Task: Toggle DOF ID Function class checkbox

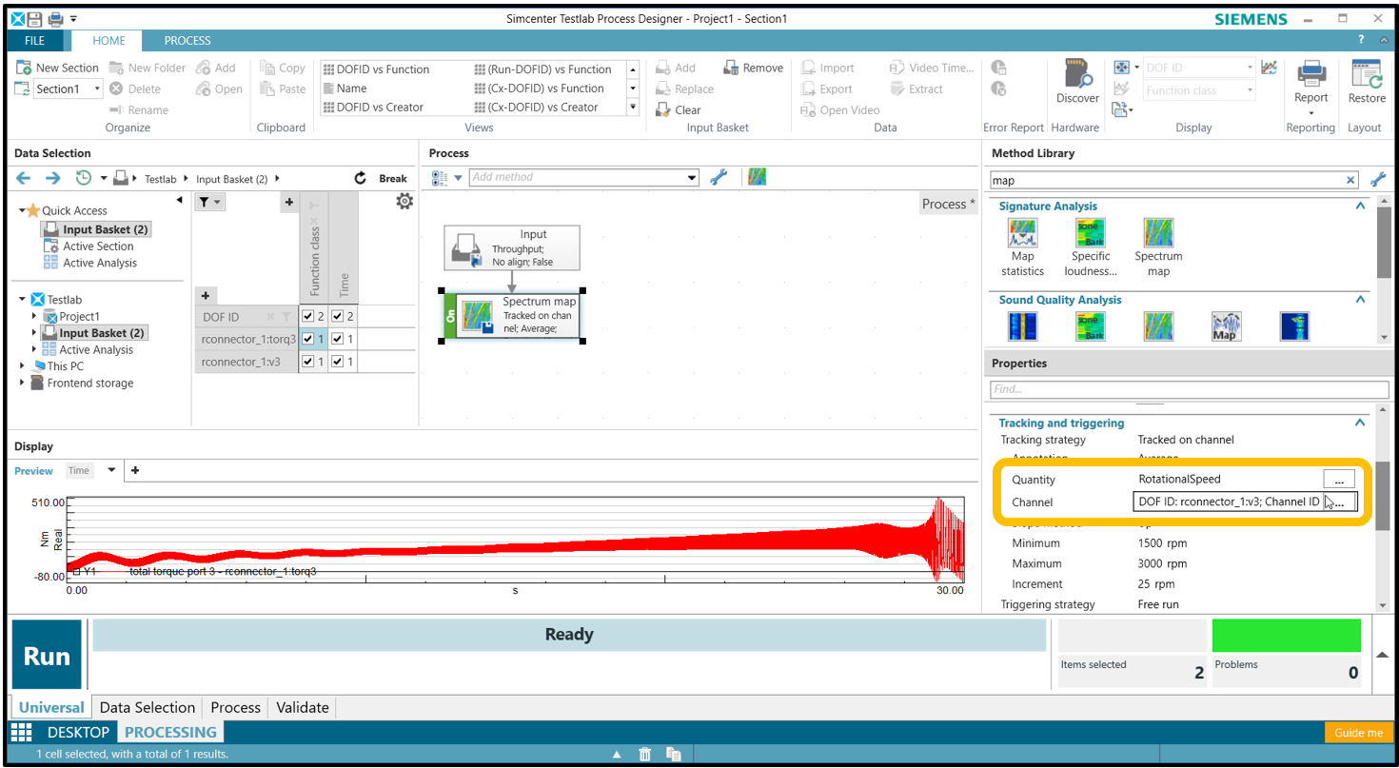Action: [x=307, y=316]
